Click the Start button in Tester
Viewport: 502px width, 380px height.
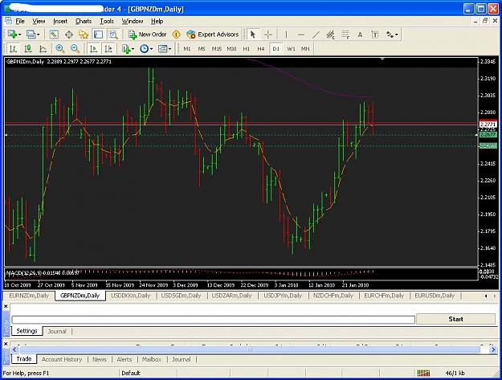455,319
